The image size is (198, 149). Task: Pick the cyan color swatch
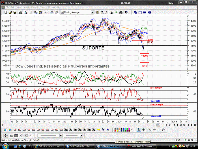125,129
